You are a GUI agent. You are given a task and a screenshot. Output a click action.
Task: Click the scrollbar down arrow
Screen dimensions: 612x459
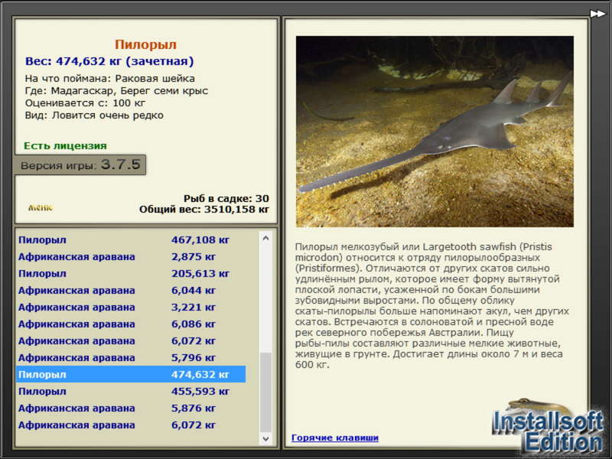[x=265, y=438]
